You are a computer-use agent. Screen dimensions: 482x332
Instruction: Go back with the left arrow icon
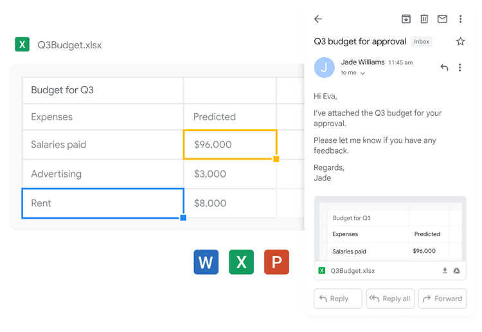click(x=318, y=19)
